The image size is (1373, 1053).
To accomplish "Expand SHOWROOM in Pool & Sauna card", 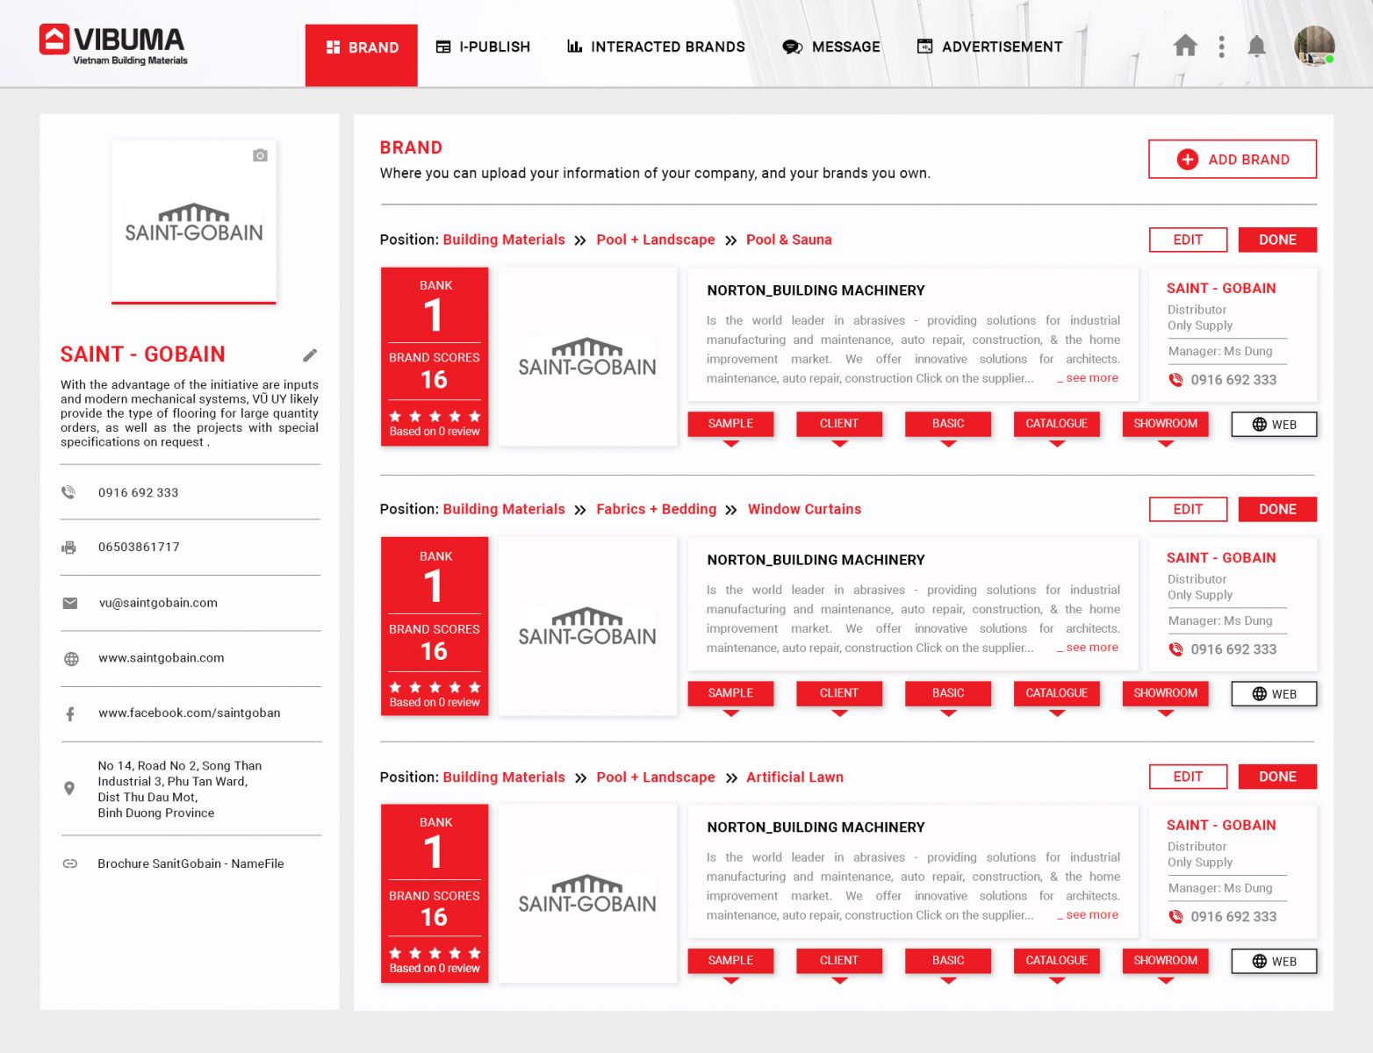I will point(1165,425).
